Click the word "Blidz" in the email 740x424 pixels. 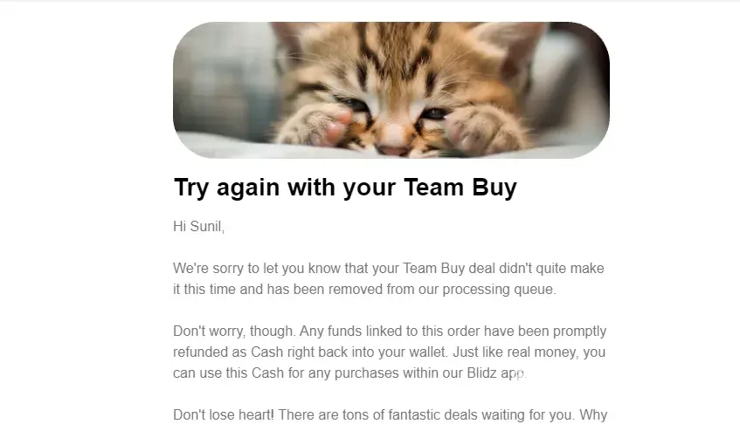[482, 373]
